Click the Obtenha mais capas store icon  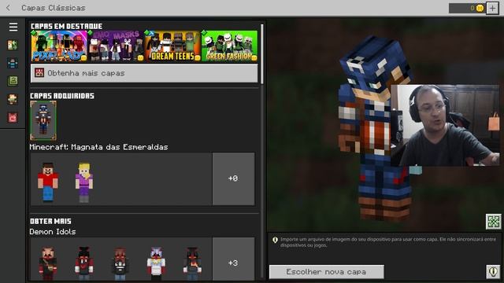click(x=39, y=72)
